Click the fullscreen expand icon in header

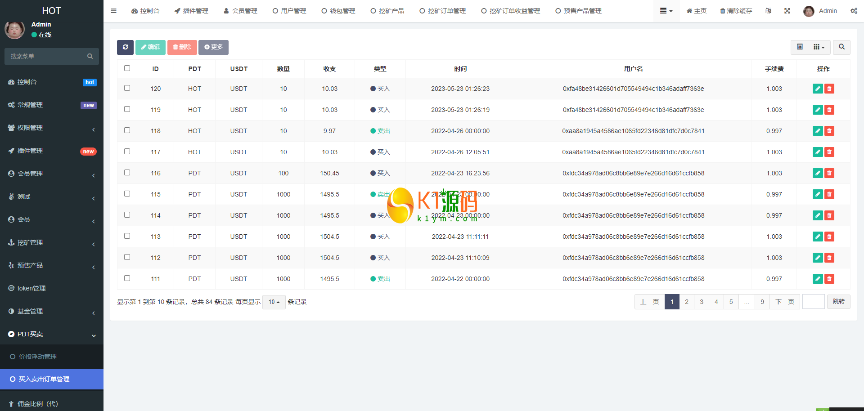(787, 11)
